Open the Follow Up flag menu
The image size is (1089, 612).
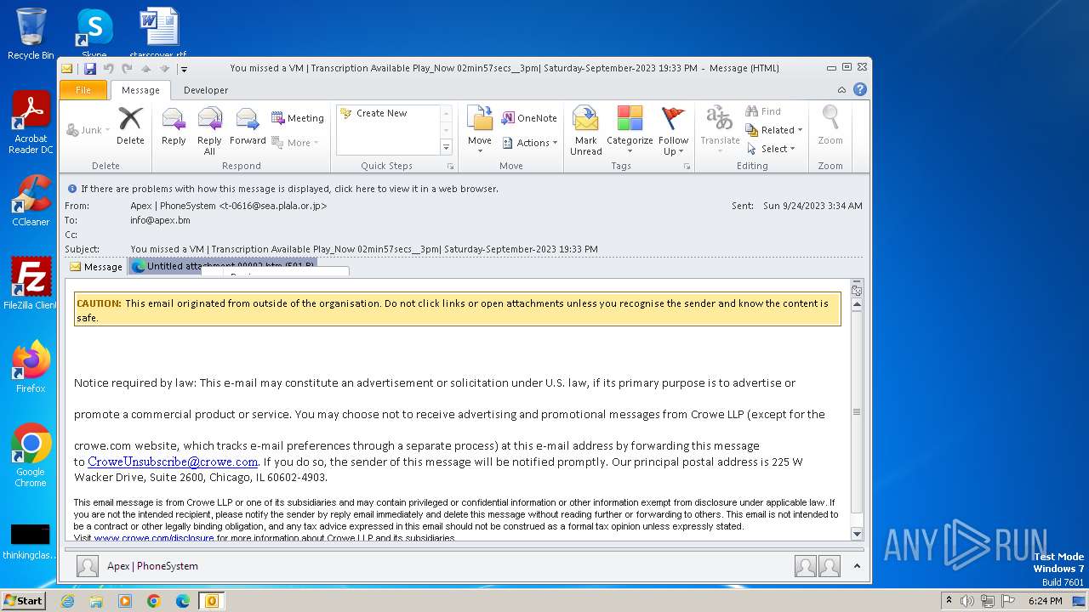(x=673, y=131)
